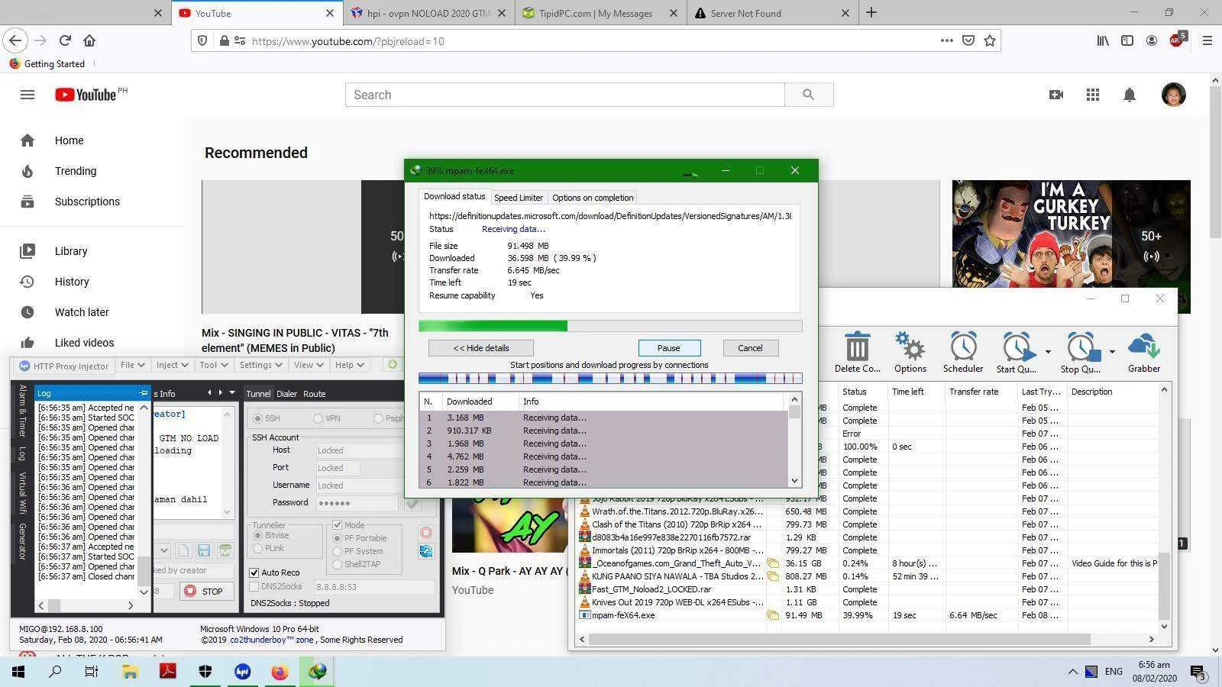
Task: Select Bitvise tunnelier radio
Action: tap(257, 536)
